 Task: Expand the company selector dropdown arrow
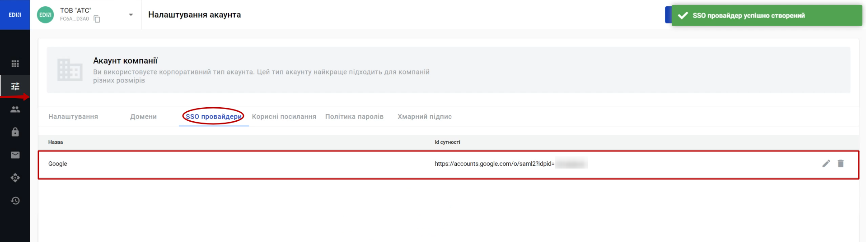click(x=131, y=15)
